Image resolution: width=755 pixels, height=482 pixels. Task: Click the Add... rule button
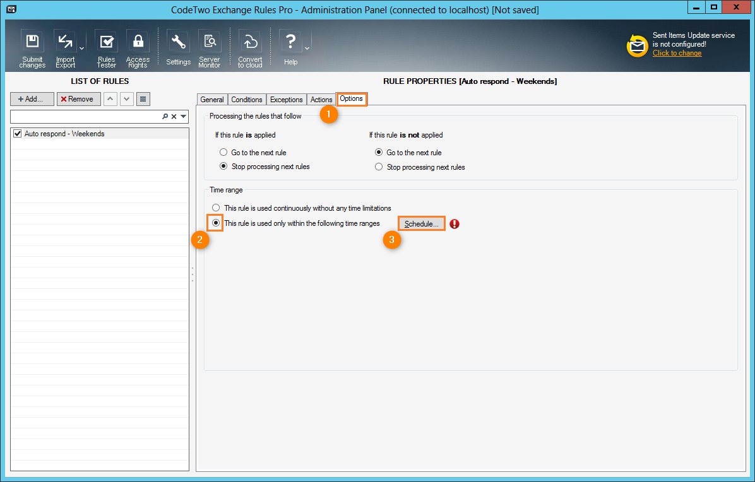tap(32, 99)
